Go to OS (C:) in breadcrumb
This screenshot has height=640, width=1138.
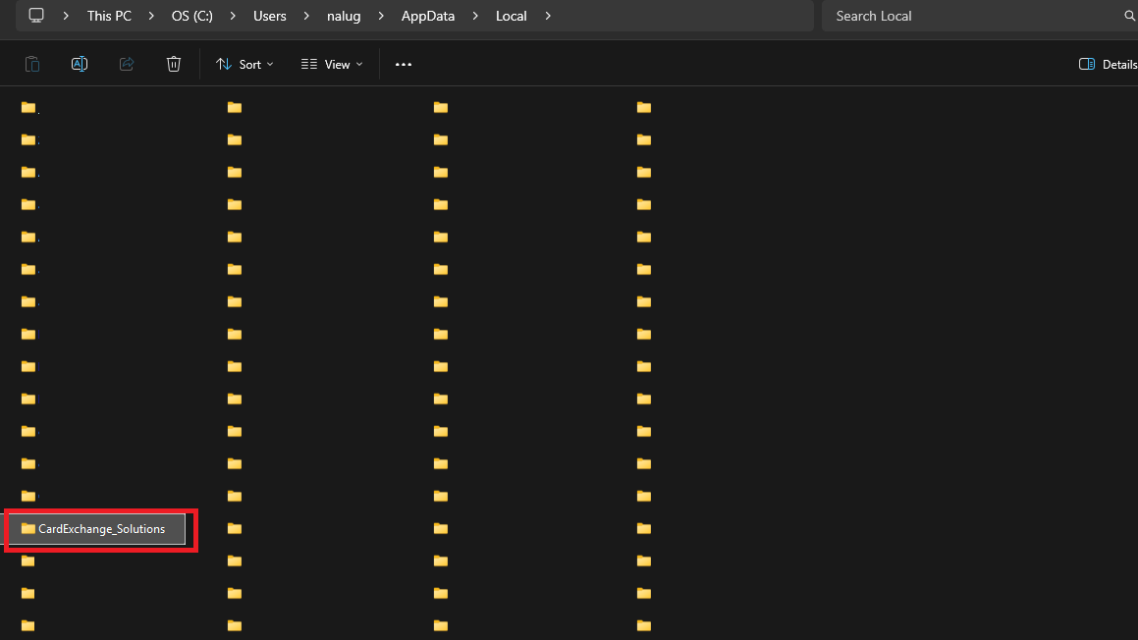pyautogui.click(x=191, y=16)
